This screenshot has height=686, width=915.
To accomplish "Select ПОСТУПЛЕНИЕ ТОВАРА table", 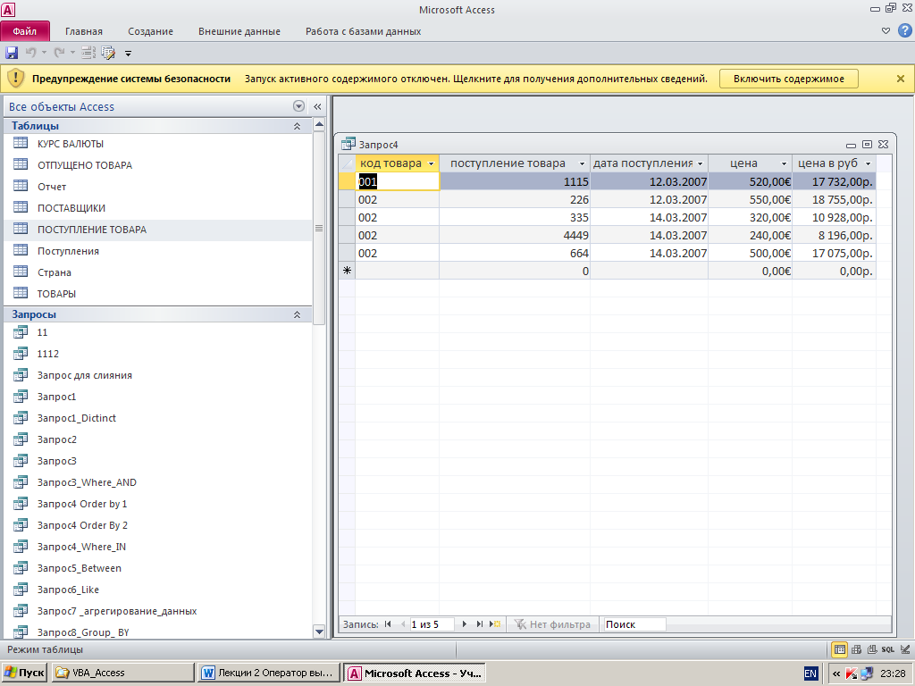I will pos(92,230).
